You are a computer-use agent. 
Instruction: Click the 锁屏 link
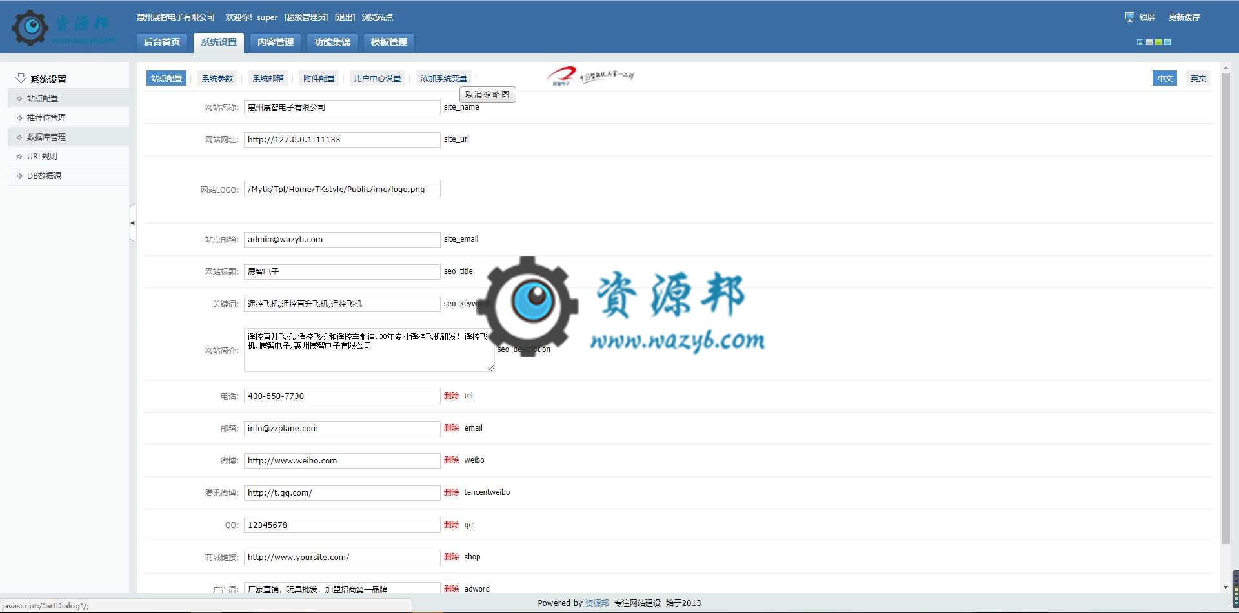(1147, 17)
